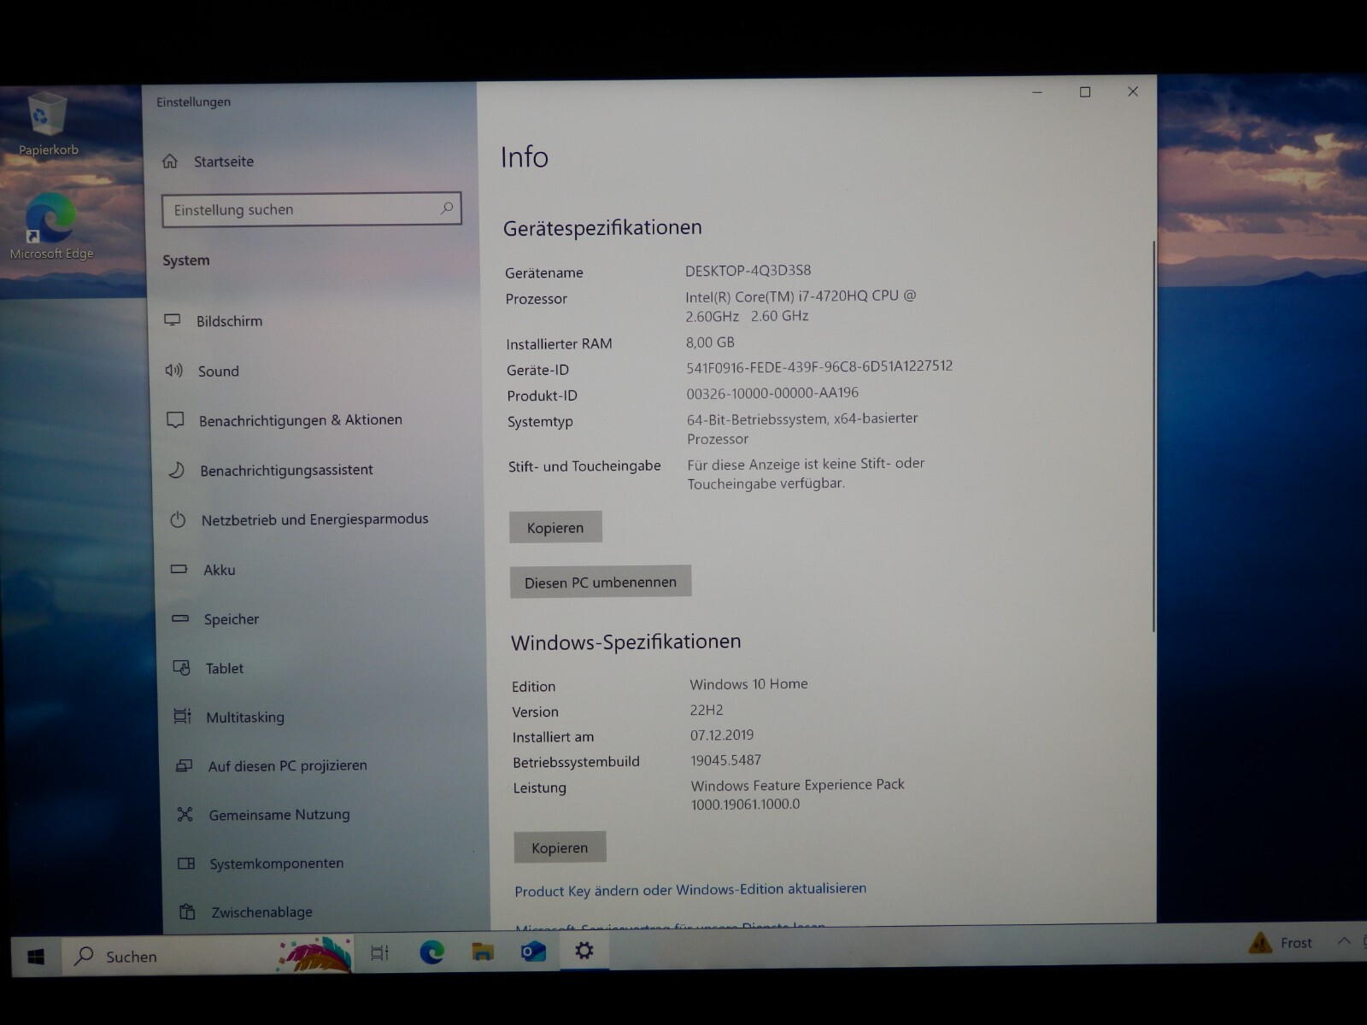Image resolution: width=1367 pixels, height=1025 pixels.
Task: Click the Produkt-ID value 00326-10000-00000-AA196
Action: [x=772, y=393]
